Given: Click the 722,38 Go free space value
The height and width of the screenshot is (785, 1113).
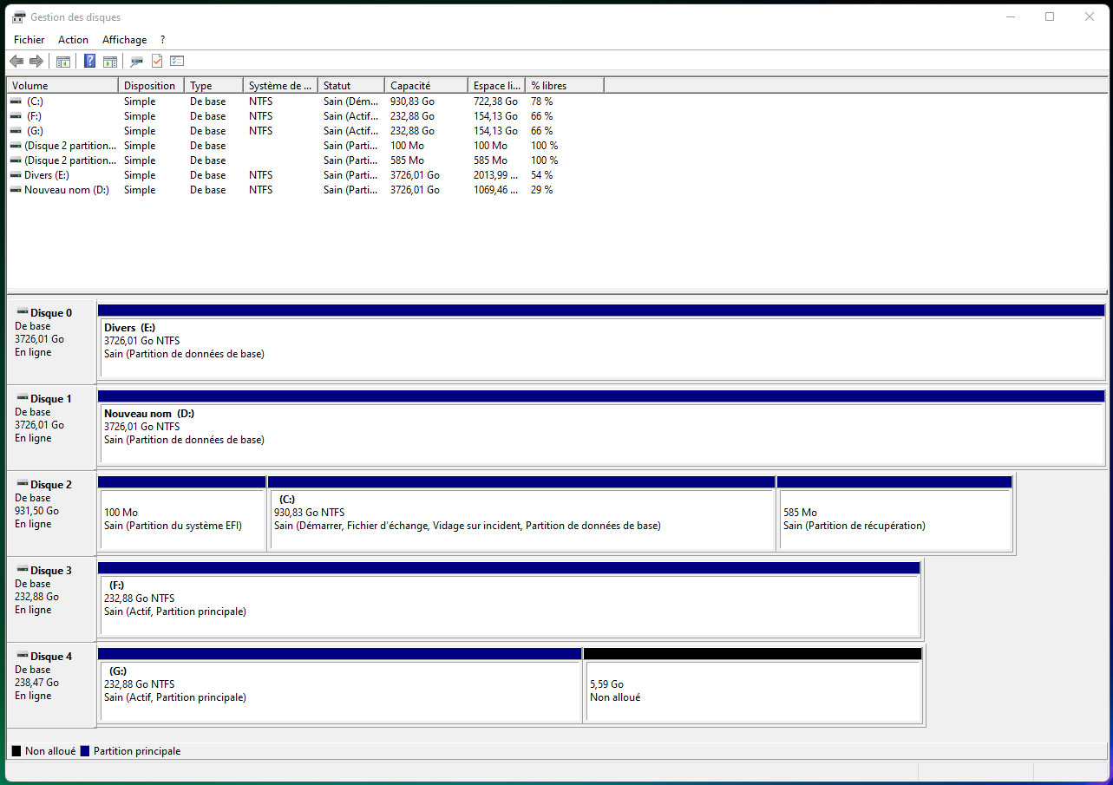Looking at the screenshot, I should coord(496,101).
